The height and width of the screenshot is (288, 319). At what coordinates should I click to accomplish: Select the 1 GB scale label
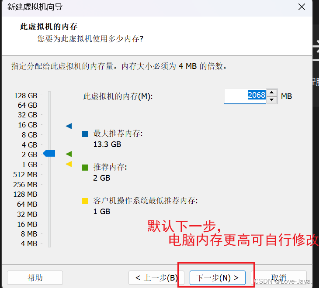point(30,165)
